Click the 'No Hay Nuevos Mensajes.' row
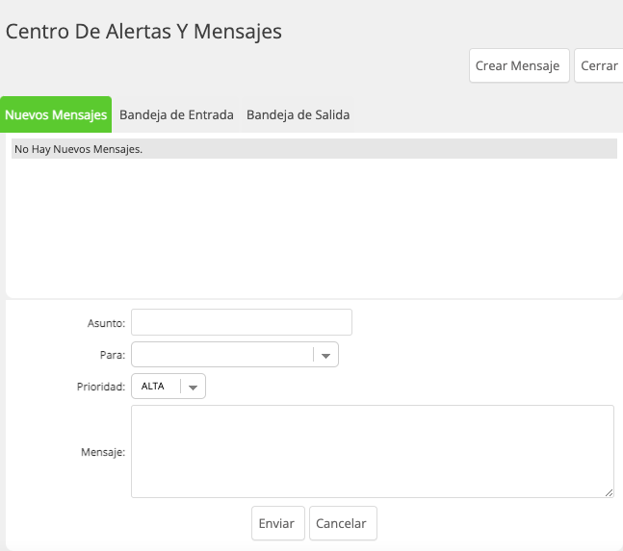This screenshot has height=551, width=623. pyautogui.click(x=314, y=149)
